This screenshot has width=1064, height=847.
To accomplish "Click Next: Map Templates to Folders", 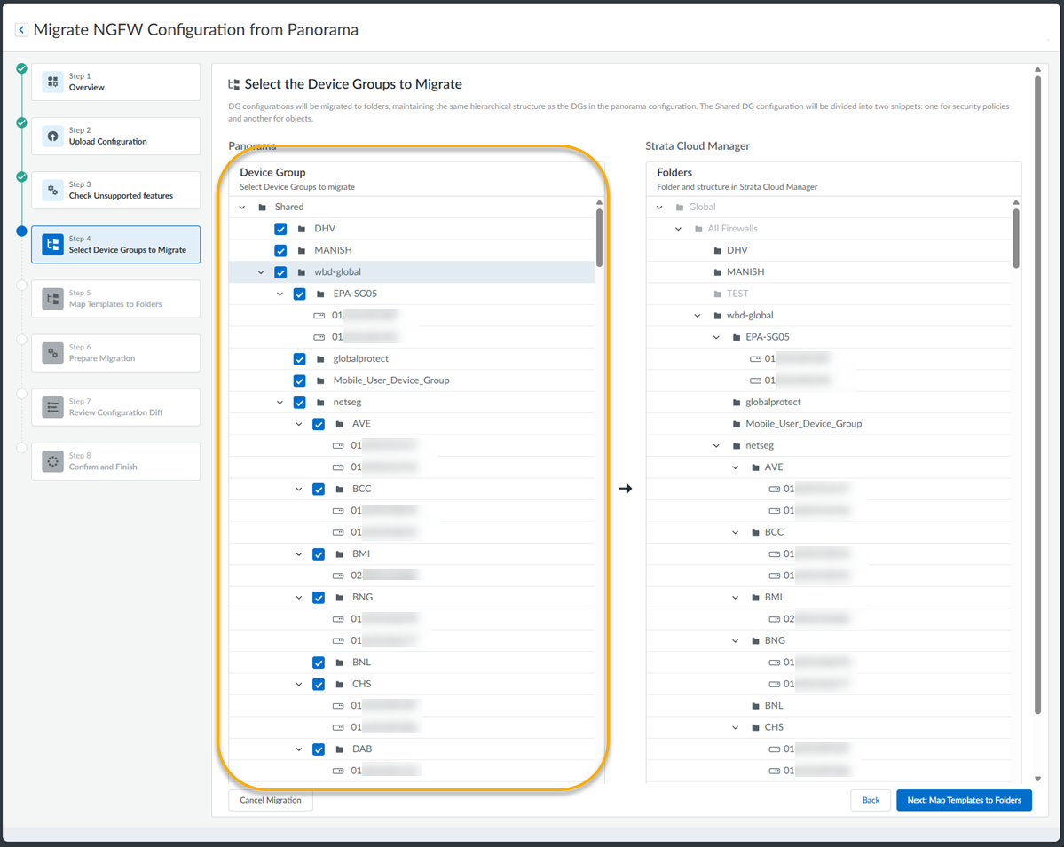I will point(964,800).
